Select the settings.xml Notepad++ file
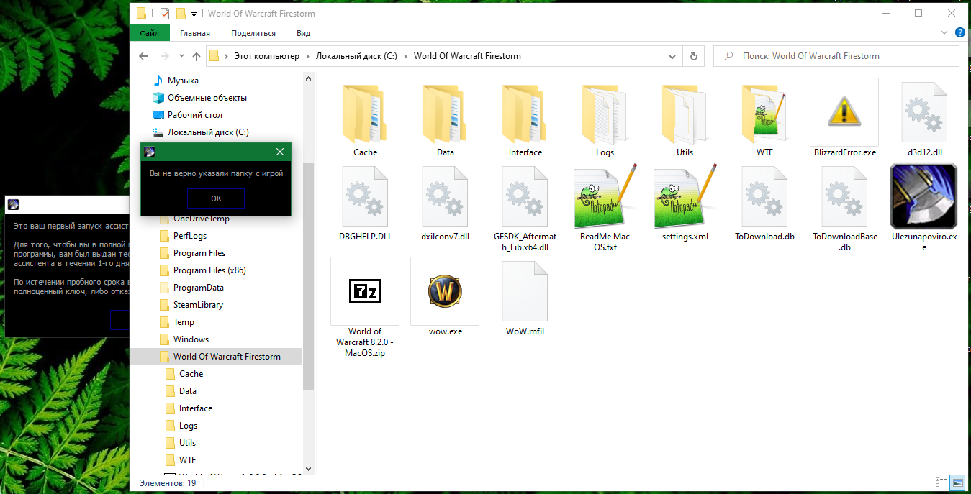Screen dimensions: 971x494 pyautogui.click(x=685, y=196)
